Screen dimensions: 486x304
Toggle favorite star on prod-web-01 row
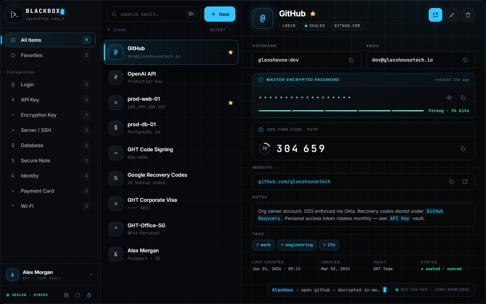pyautogui.click(x=230, y=103)
